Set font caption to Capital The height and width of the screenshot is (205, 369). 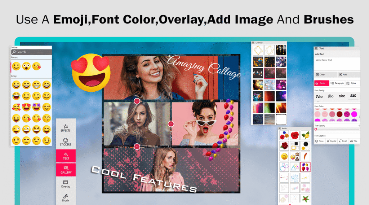click(331, 141)
